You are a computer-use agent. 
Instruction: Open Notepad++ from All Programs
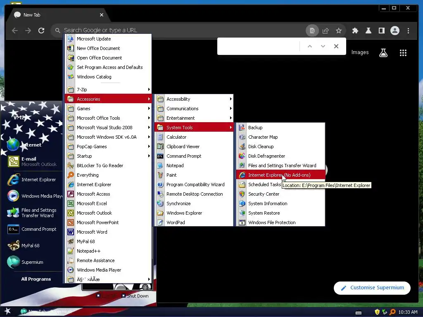(108, 251)
